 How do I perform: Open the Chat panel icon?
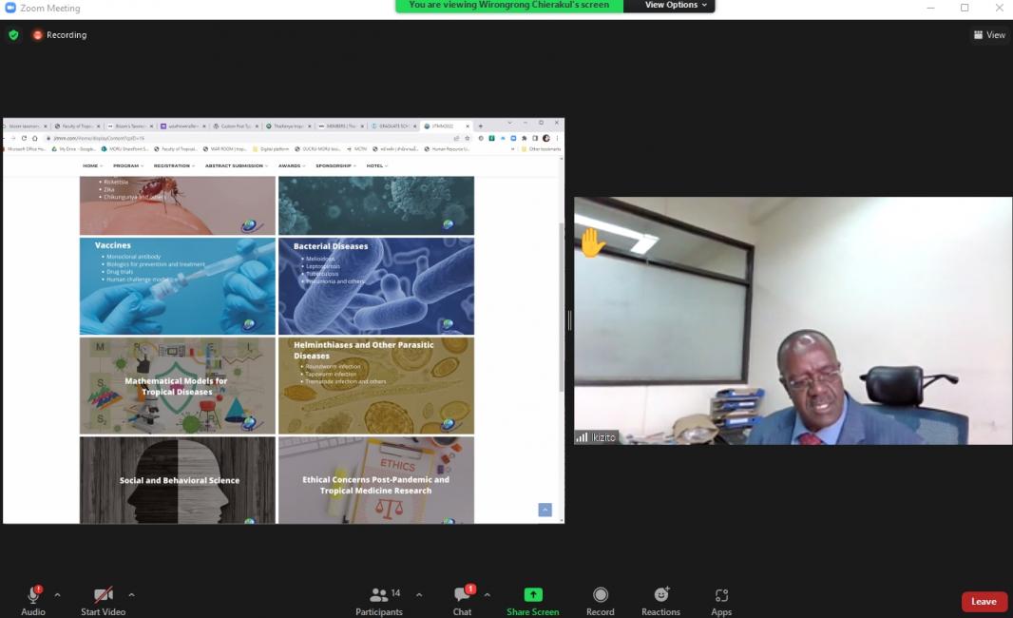click(462, 594)
